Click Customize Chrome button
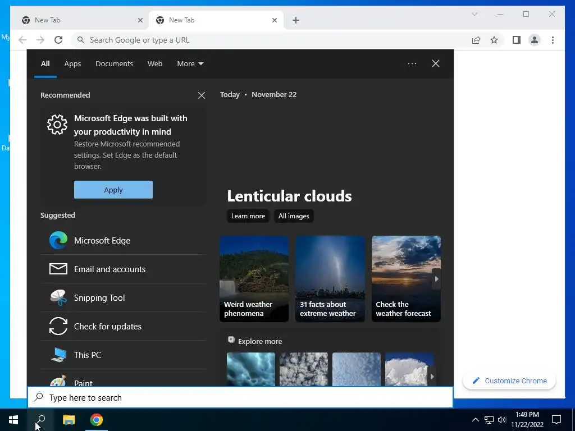The image size is (575, 431). pyautogui.click(x=509, y=381)
